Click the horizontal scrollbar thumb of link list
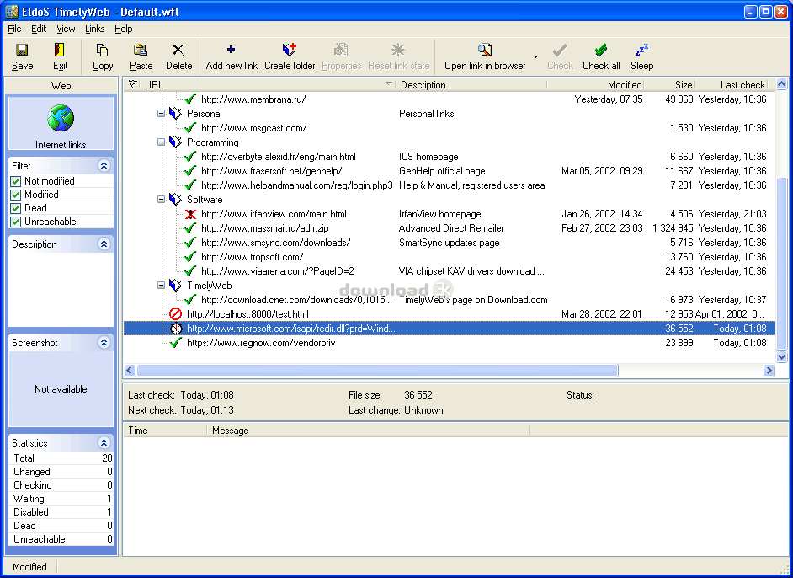Image resolution: width=793 pixels, height=578 pixels. click(x=377, y=371)
